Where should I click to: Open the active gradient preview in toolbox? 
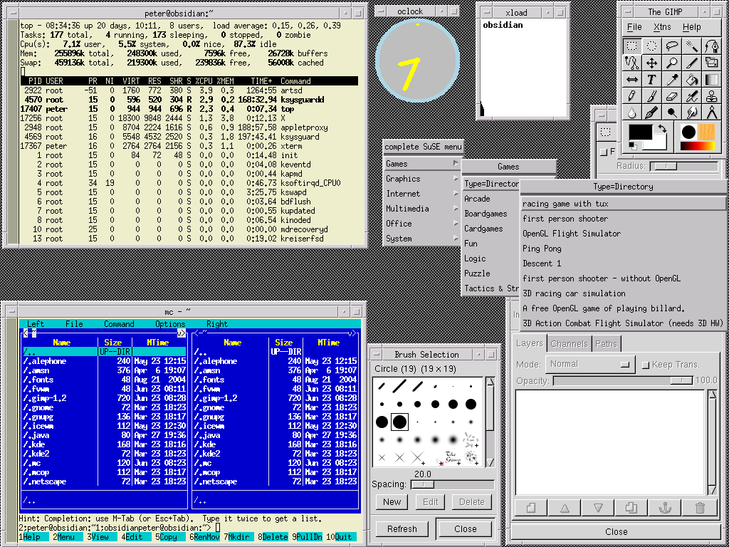[x=698, y=146]
